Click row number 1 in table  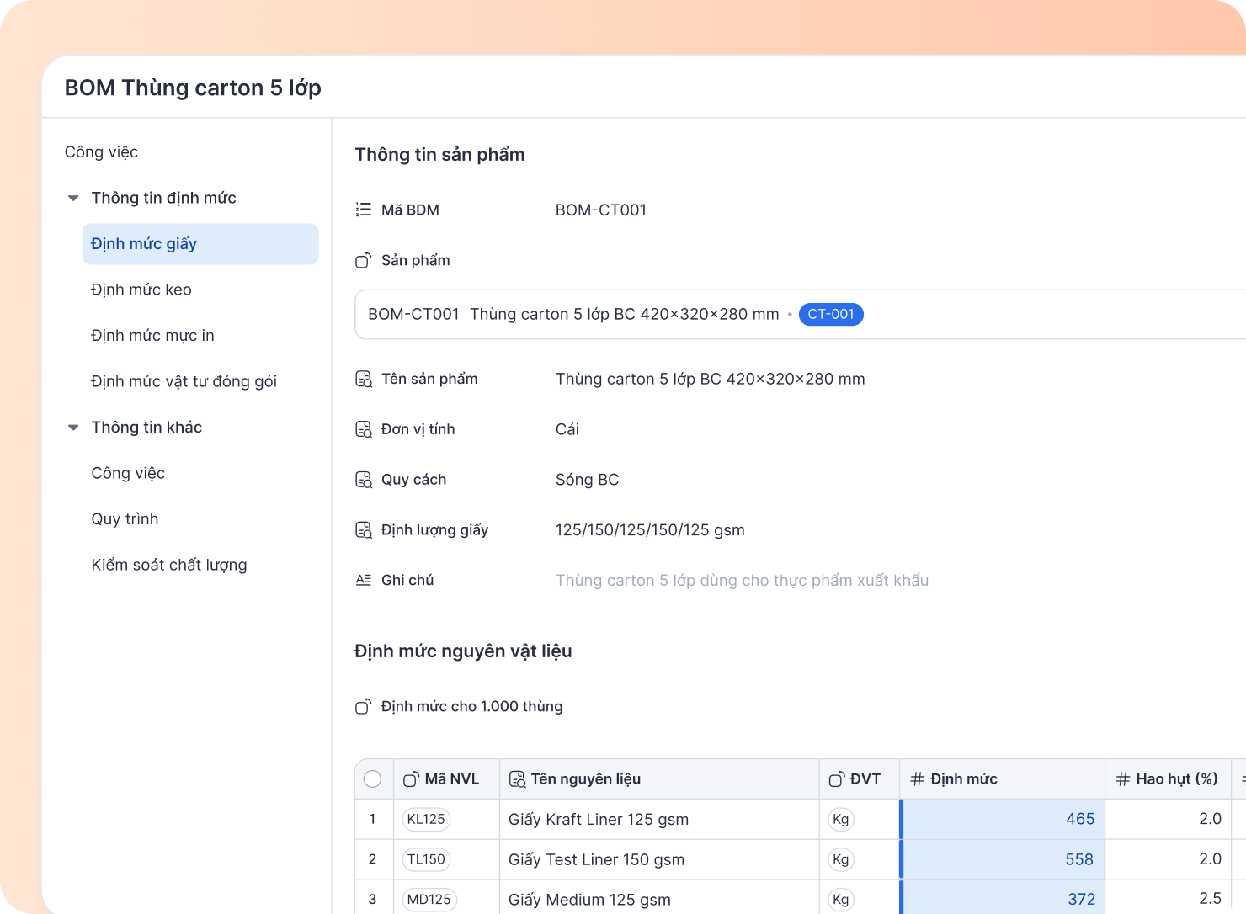(372, 819)
